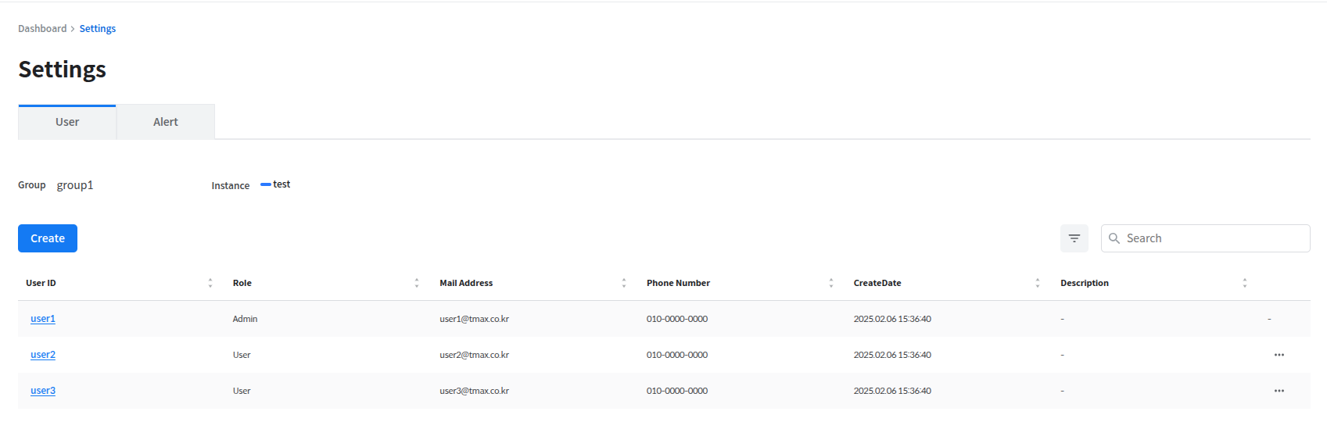Select the test instance label
The height and width of the screenshot is (422, 1327).
(281, 184)
